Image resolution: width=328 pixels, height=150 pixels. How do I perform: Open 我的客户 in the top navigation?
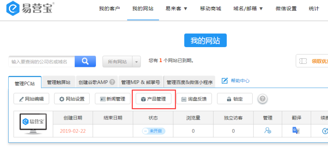pos(109,9)
